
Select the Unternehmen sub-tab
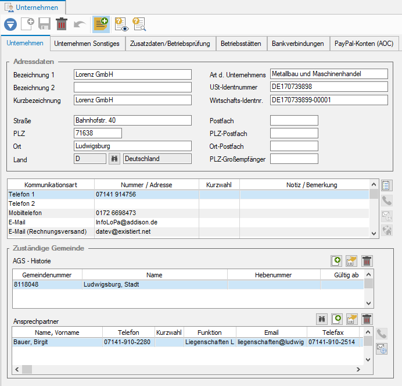25,43
